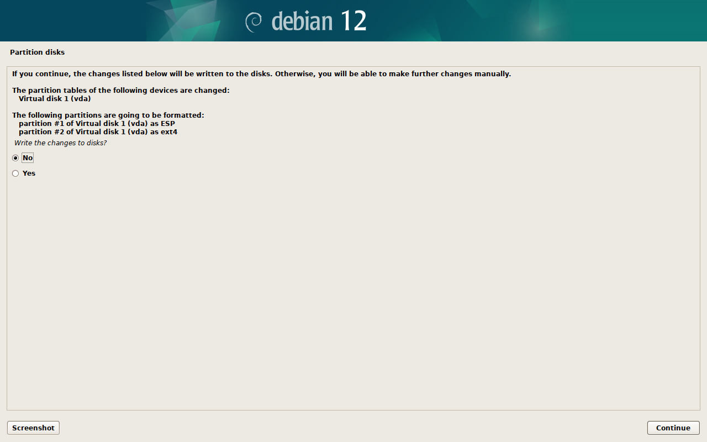Click the 'partition #1 ... as ESP' line

(x=97, y=124)
